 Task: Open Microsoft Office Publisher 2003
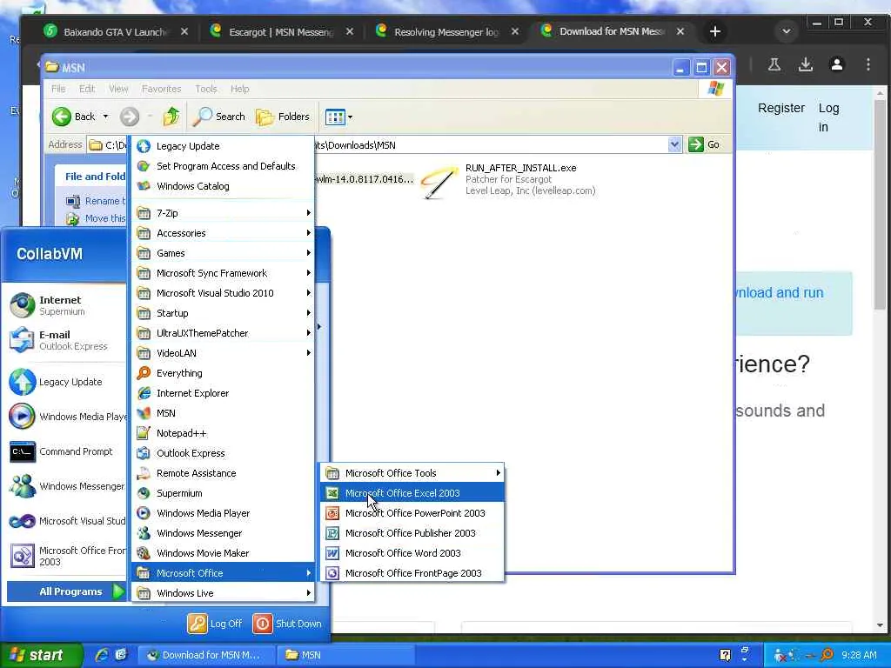coord(412,533)
